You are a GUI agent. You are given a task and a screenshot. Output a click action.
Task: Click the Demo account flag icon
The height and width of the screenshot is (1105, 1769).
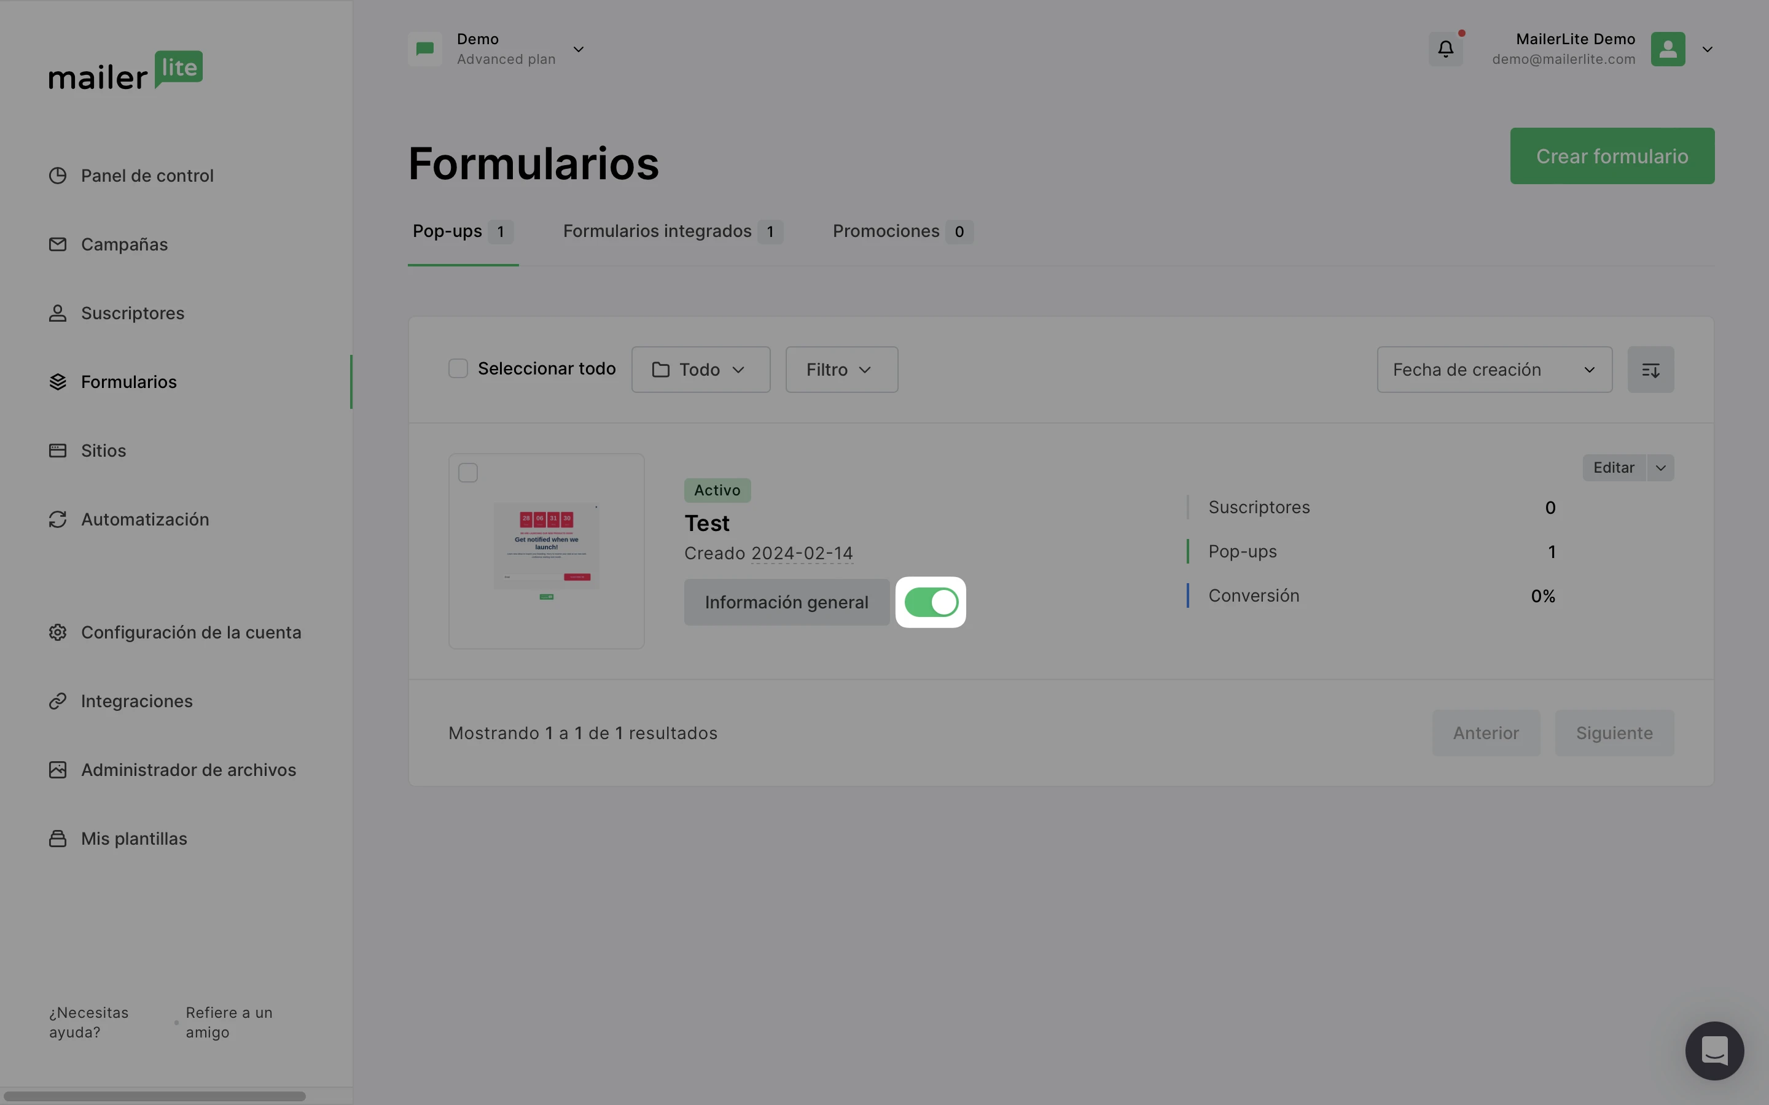click(x=424, y=49)
